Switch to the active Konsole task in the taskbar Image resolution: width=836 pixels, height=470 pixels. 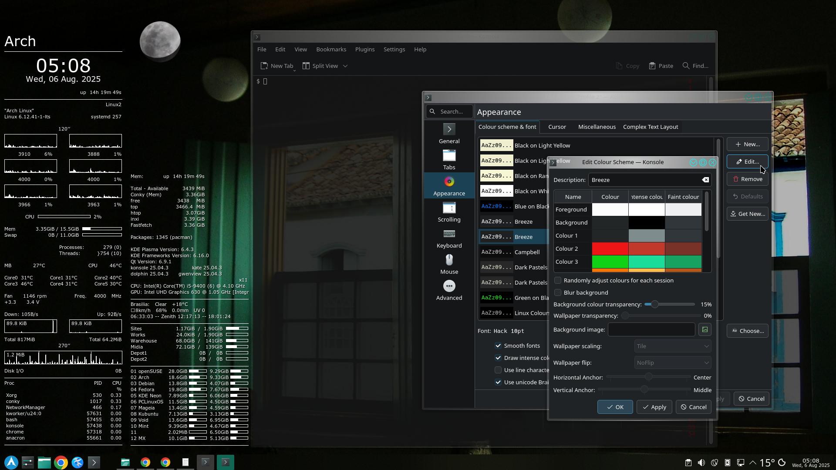tap(226, 462)
